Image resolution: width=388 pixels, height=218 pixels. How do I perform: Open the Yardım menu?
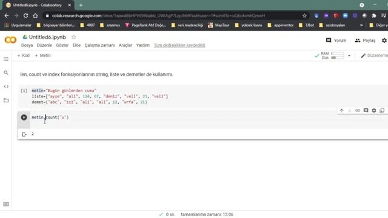143,45
